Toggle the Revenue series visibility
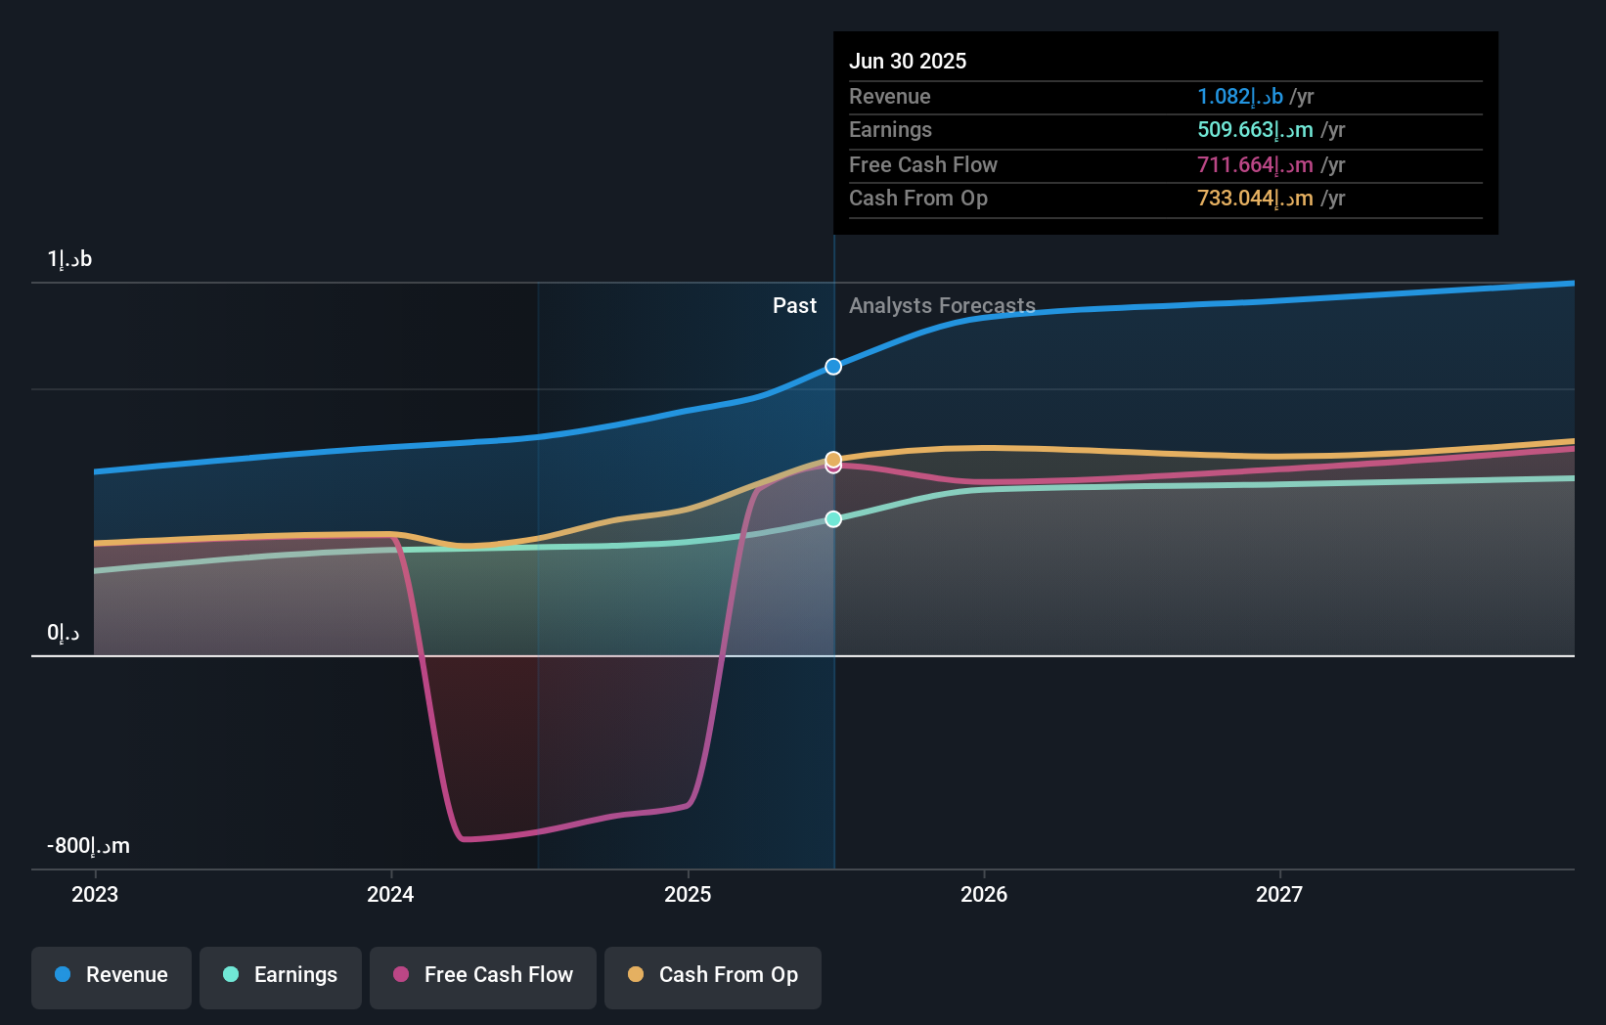1606x1025 pixels. pos(111,977)
